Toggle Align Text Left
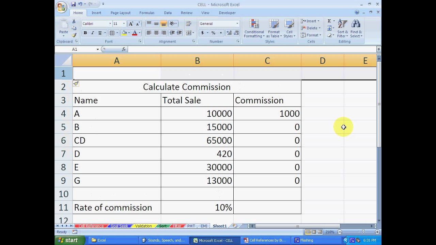 point(149,33)
